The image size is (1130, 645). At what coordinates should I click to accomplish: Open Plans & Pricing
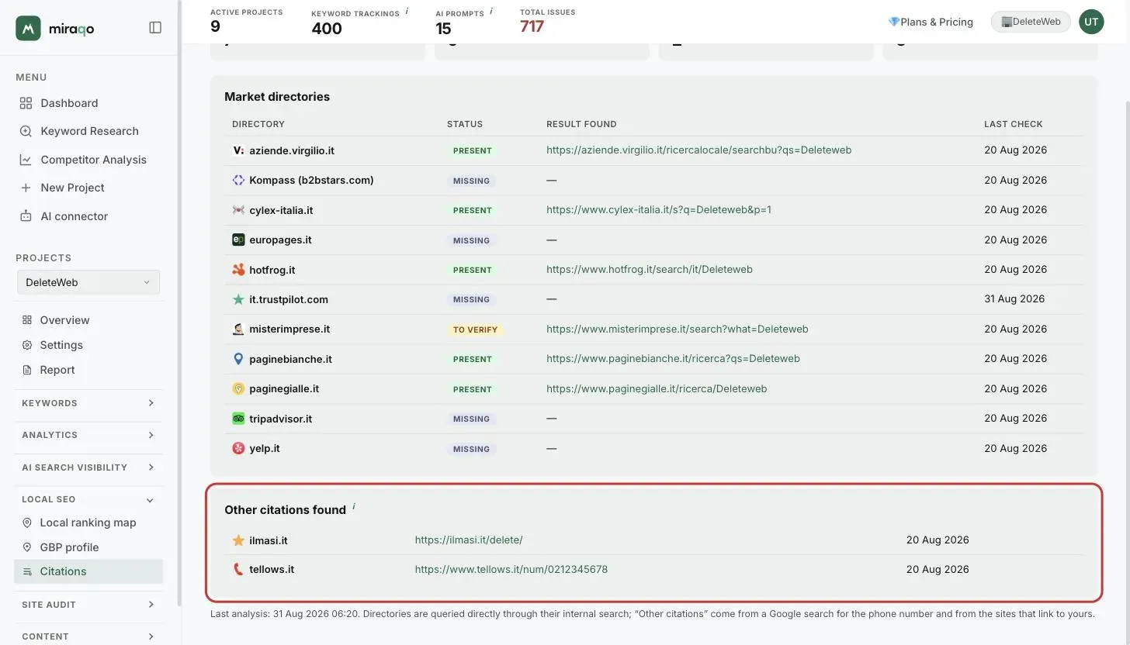point(931,22)
